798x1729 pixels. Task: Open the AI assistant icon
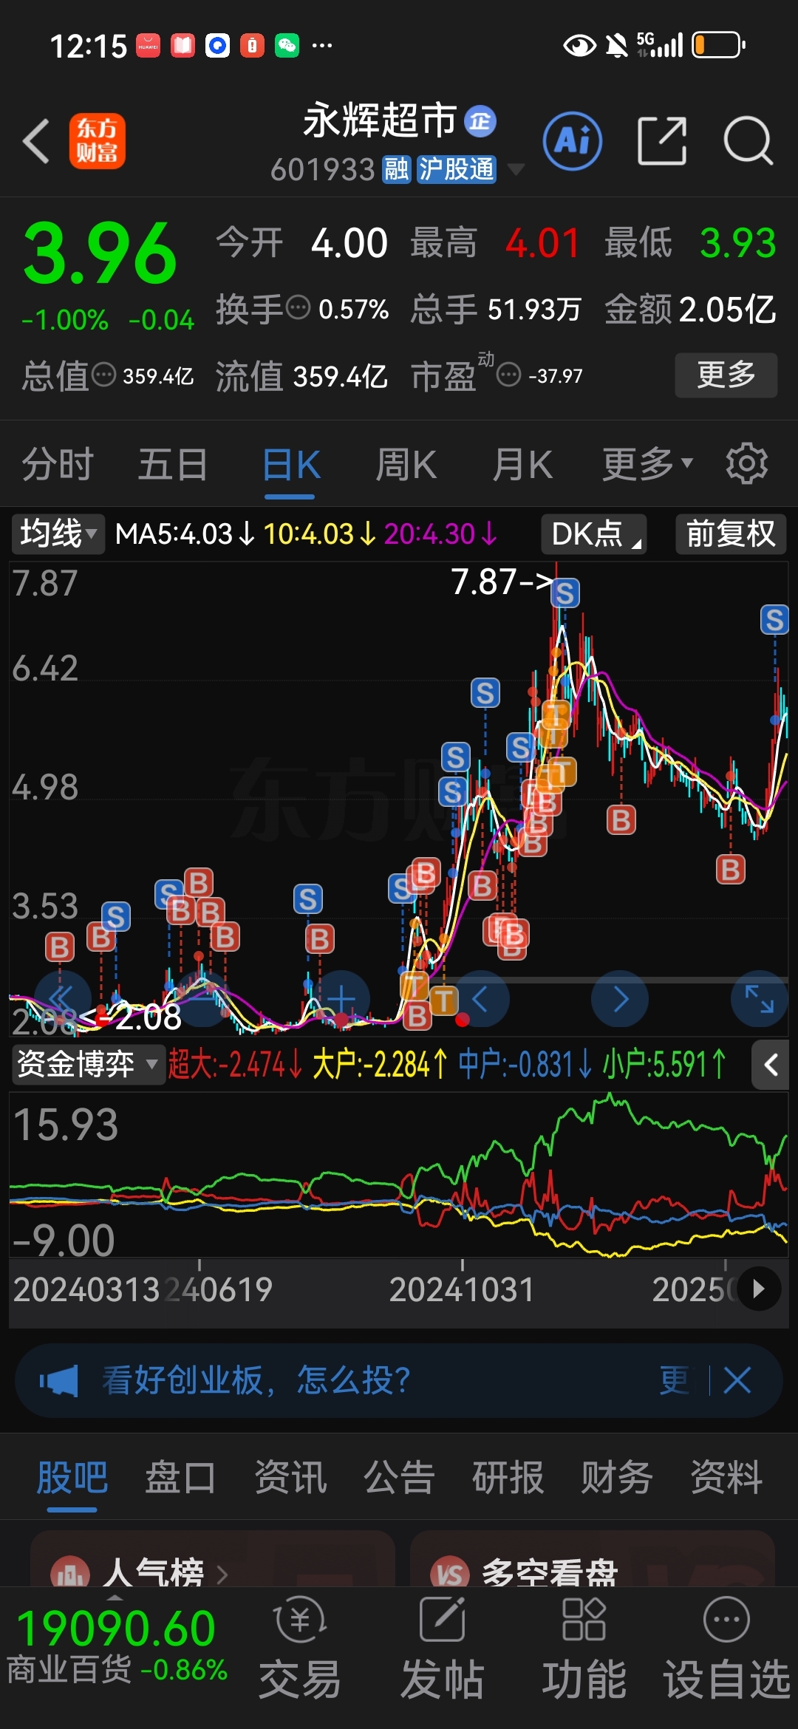click(573, 140)
